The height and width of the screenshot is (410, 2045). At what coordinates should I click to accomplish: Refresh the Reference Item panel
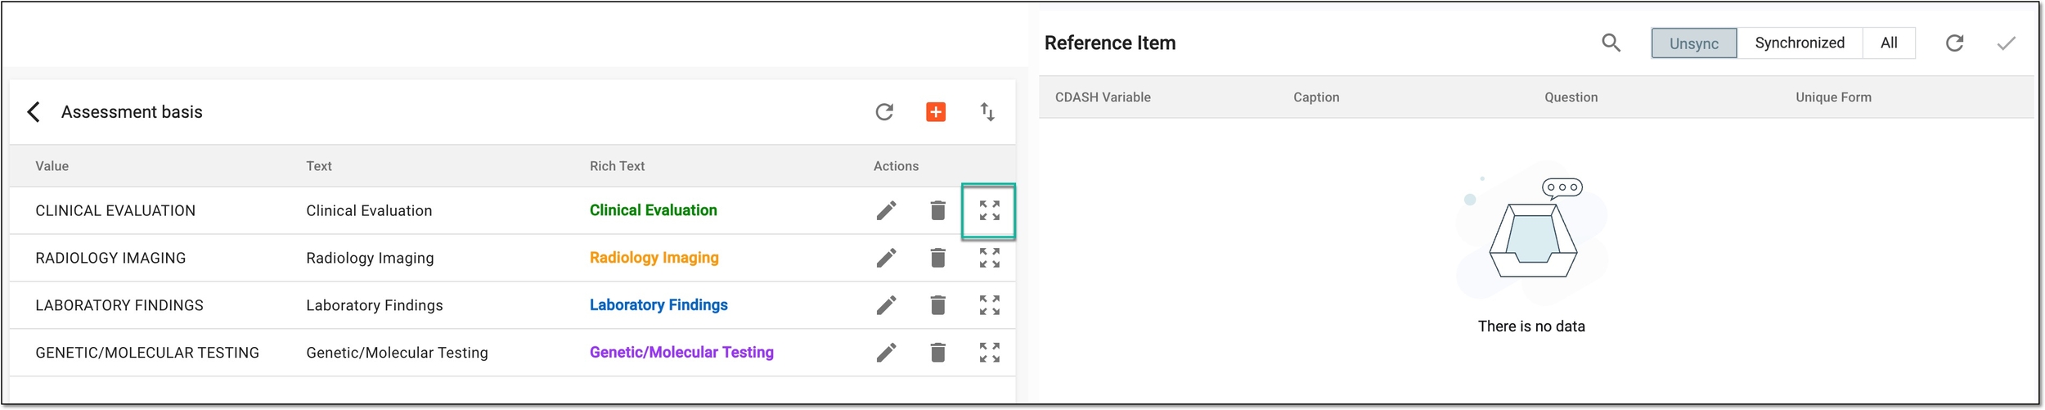(x=1954, y=43)
